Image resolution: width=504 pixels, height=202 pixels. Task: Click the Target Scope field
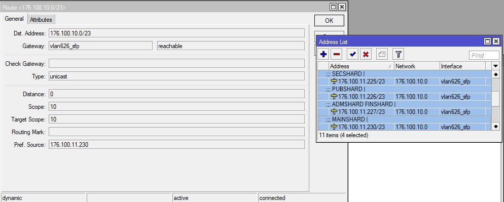[176, 119]
